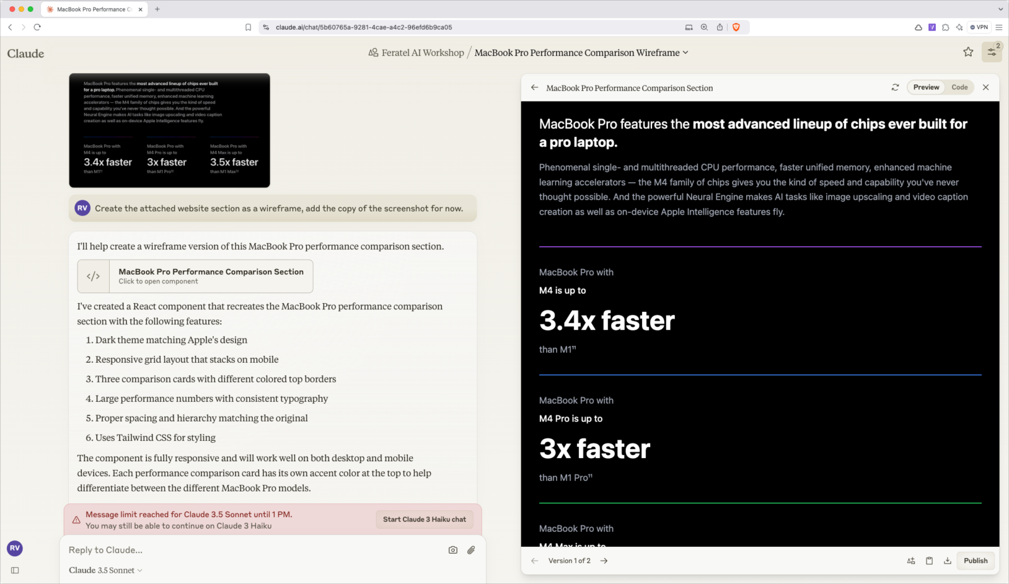Open chat controls panel icon

point(992,52)
